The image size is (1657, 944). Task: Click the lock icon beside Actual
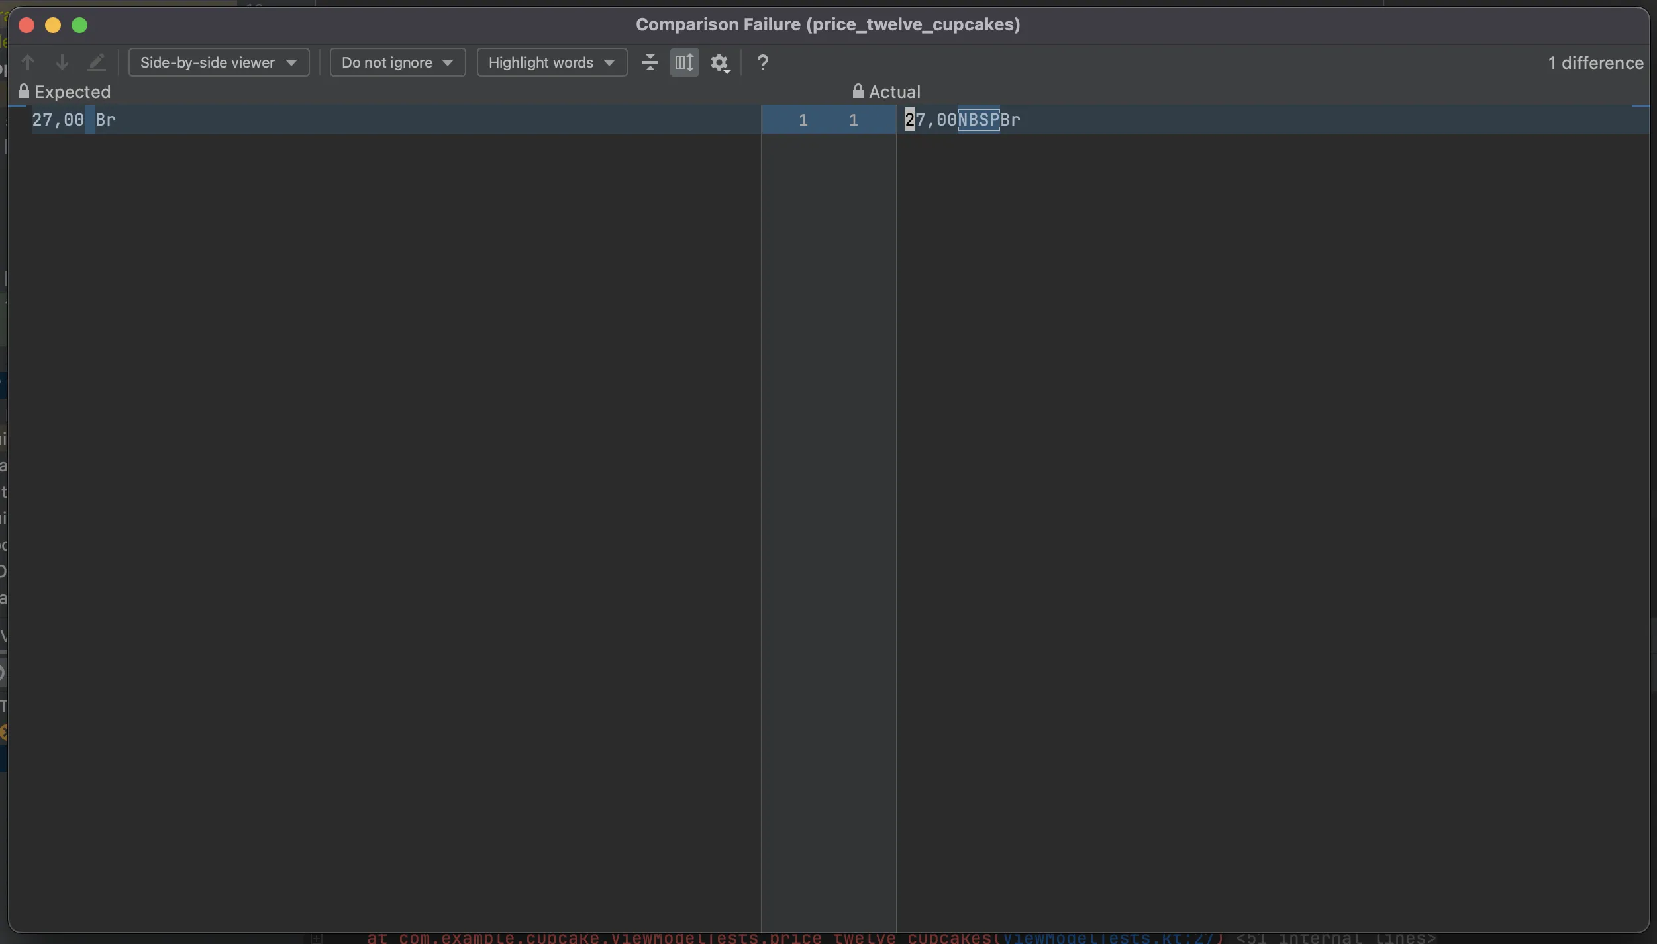point(858,91)
